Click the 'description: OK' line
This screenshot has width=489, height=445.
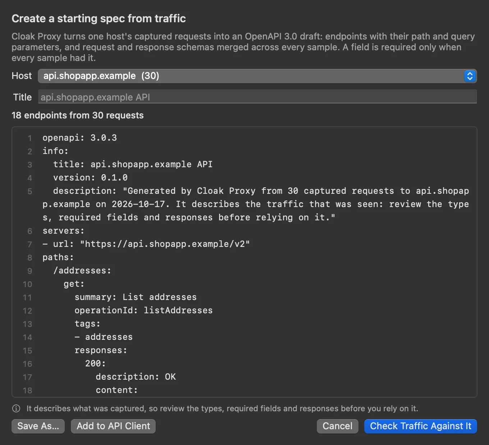(136, 377)
